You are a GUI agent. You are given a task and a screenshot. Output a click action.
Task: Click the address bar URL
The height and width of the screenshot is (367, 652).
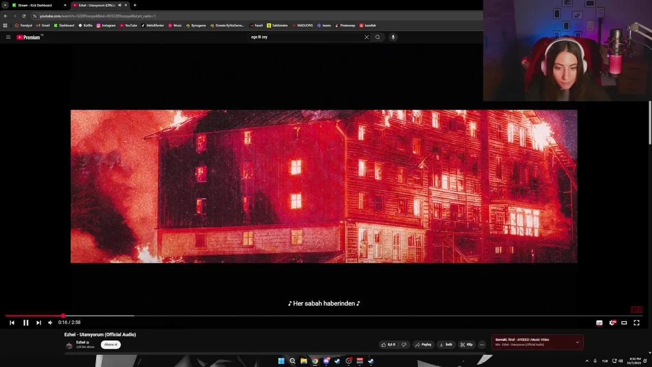98,16
